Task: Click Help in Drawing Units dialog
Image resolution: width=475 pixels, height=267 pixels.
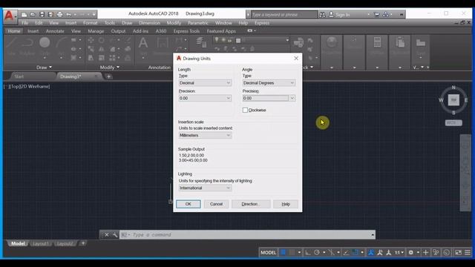Action: [x=286, y=204]
